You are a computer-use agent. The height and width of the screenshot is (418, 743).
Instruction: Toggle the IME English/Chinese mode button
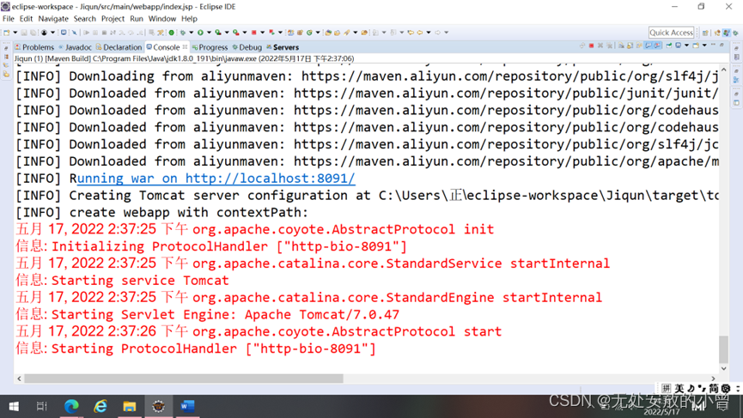tap(679, 388)
